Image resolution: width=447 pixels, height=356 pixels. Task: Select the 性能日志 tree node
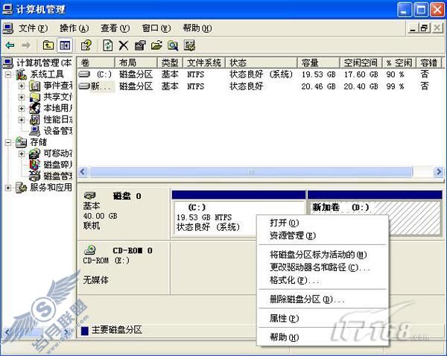click(x=51, y=120)
